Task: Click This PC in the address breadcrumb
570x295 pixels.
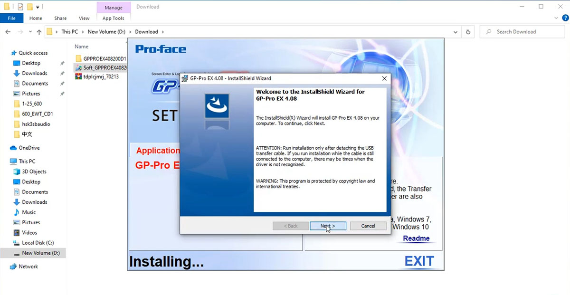Action: [69, 32]
